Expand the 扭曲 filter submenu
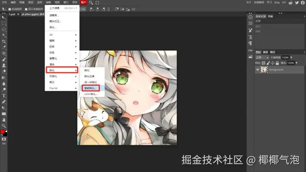The image size is (306, 172). point(62,47)
